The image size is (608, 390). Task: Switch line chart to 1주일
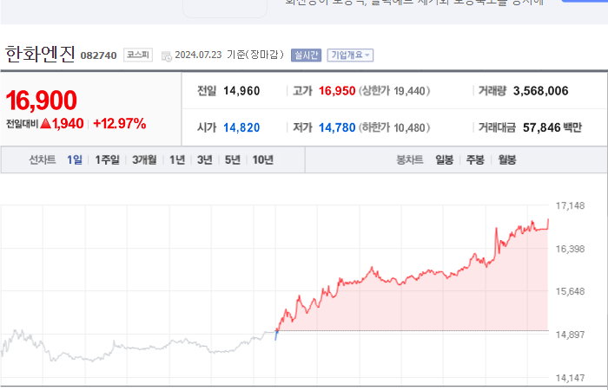click(x=108, y=159)
